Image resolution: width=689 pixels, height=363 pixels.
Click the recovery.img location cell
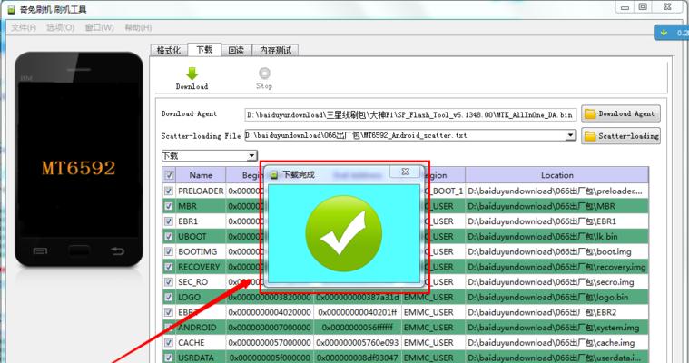point(556,267)
